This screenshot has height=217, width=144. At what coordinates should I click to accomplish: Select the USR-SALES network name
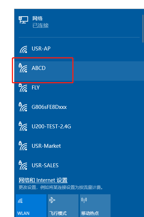click(x=45, y=165)
